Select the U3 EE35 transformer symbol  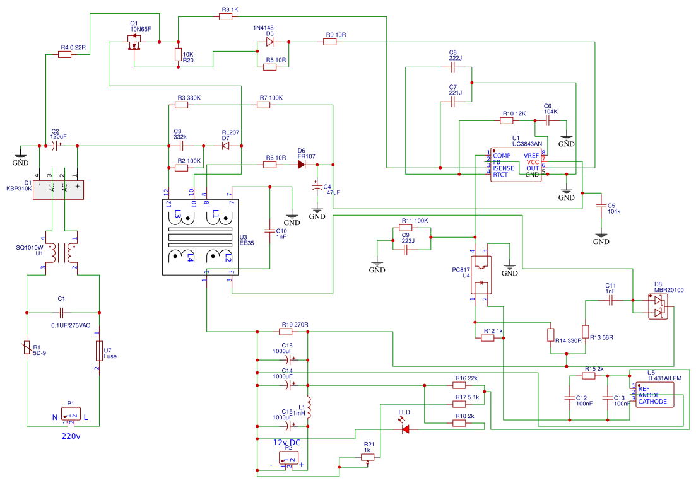pos(200,237)
